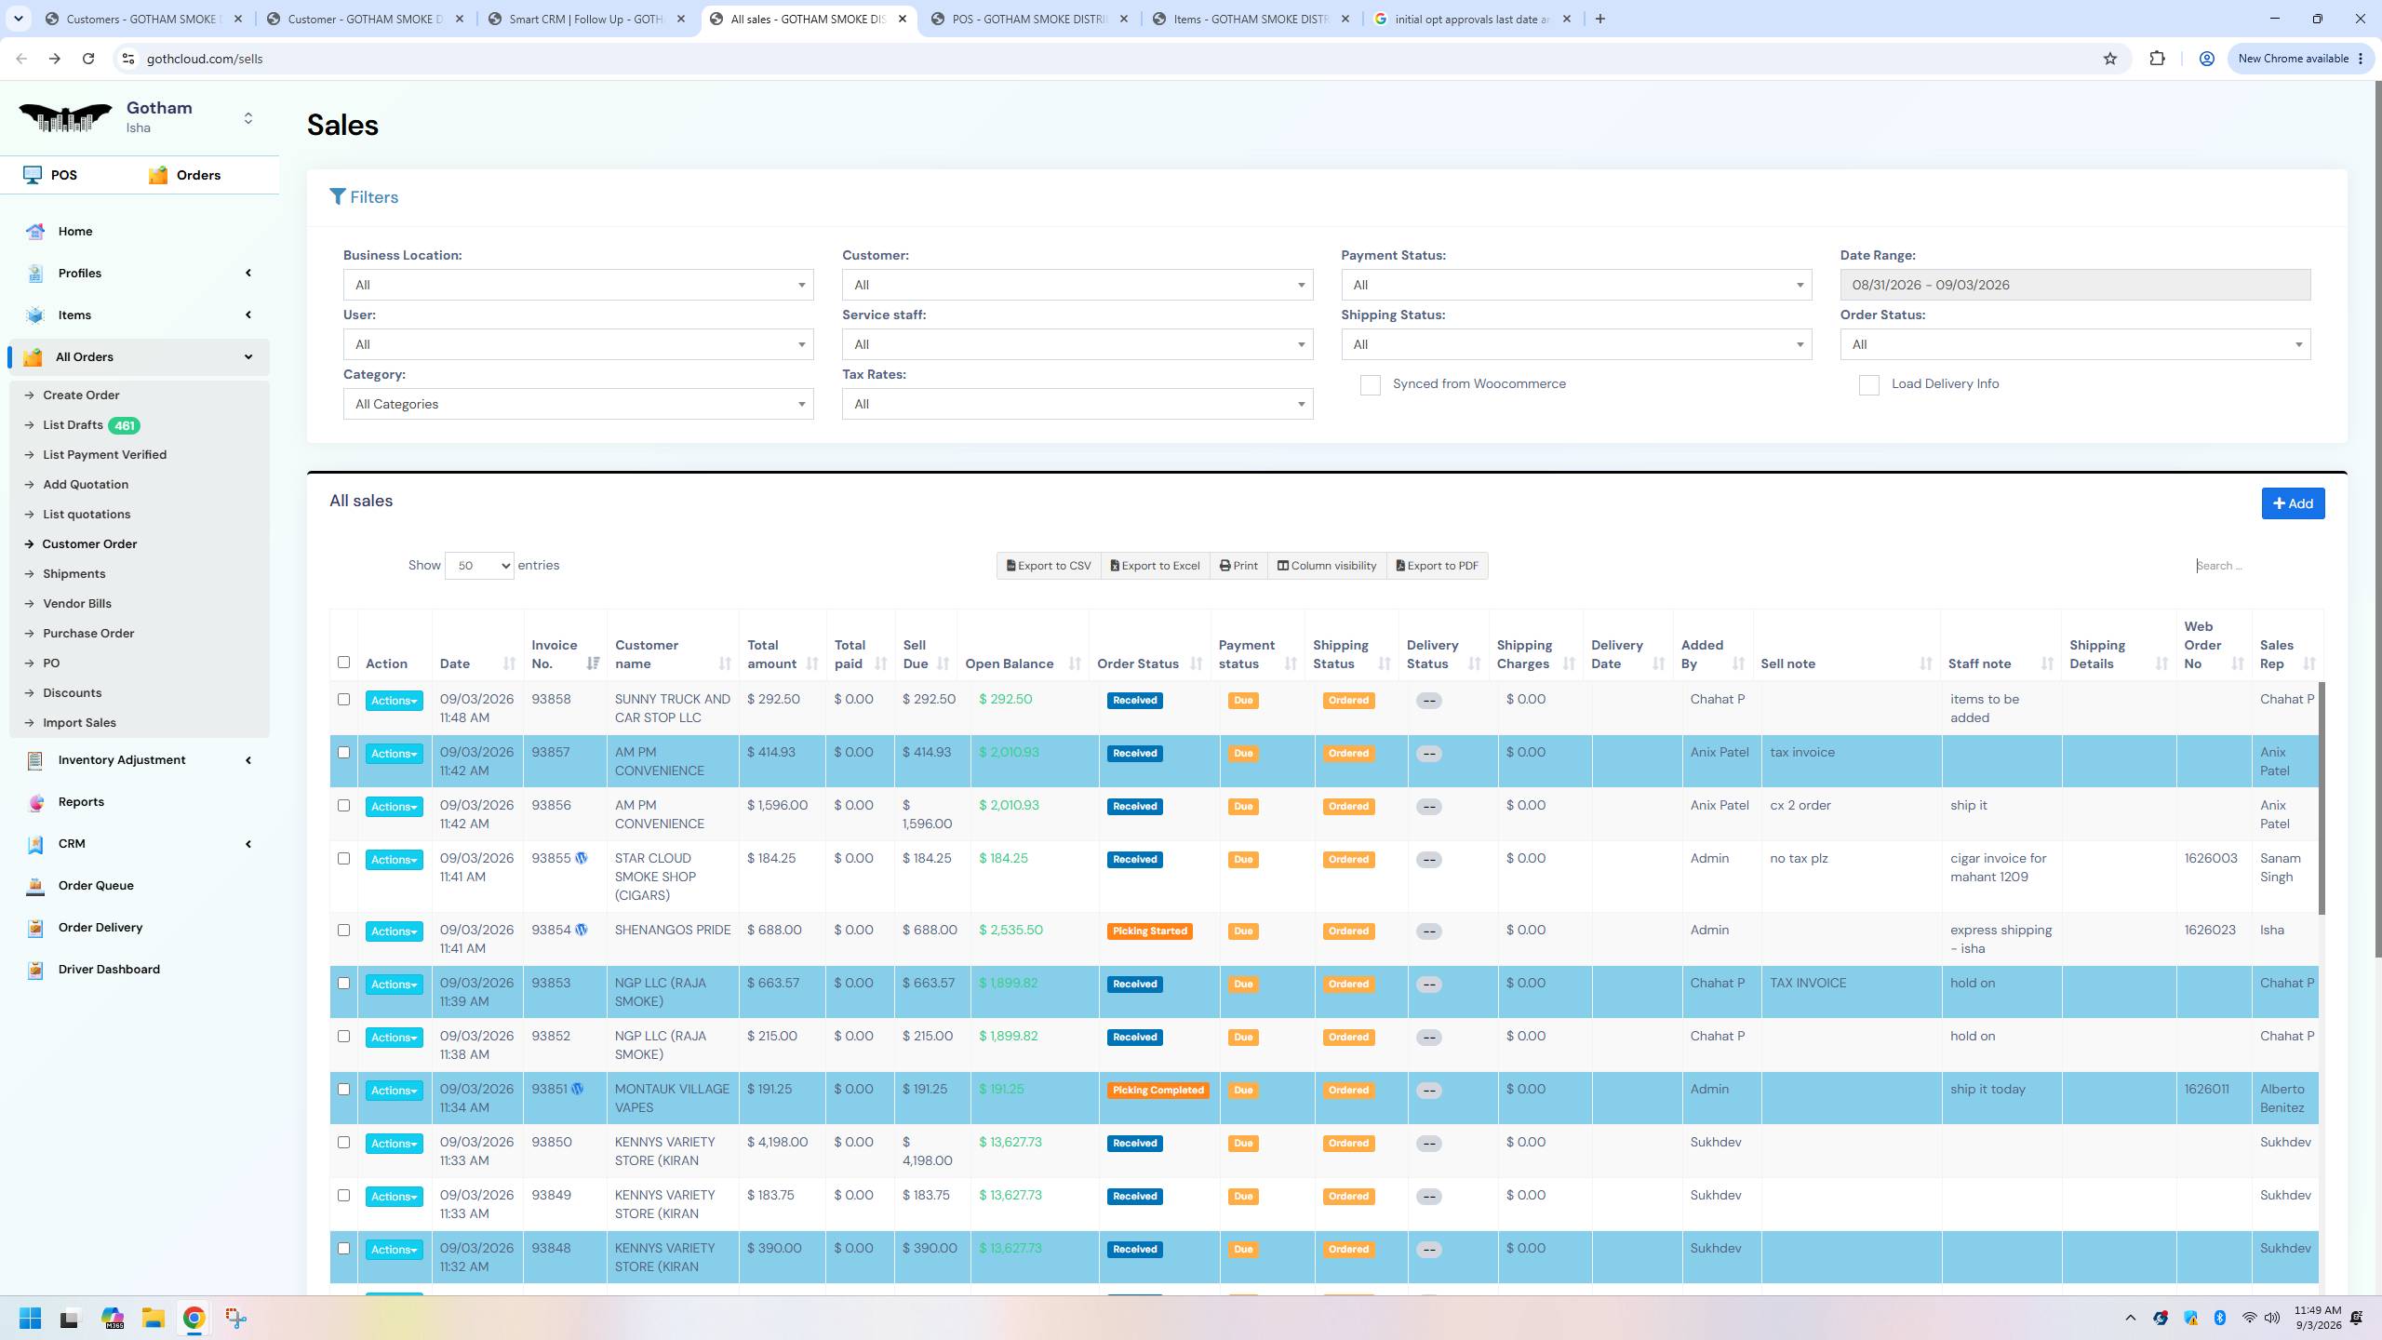This screenshot has height=1340, width=2382.
Task: Open Actions dropdown for invoice 93857
Action: (394, 754)
